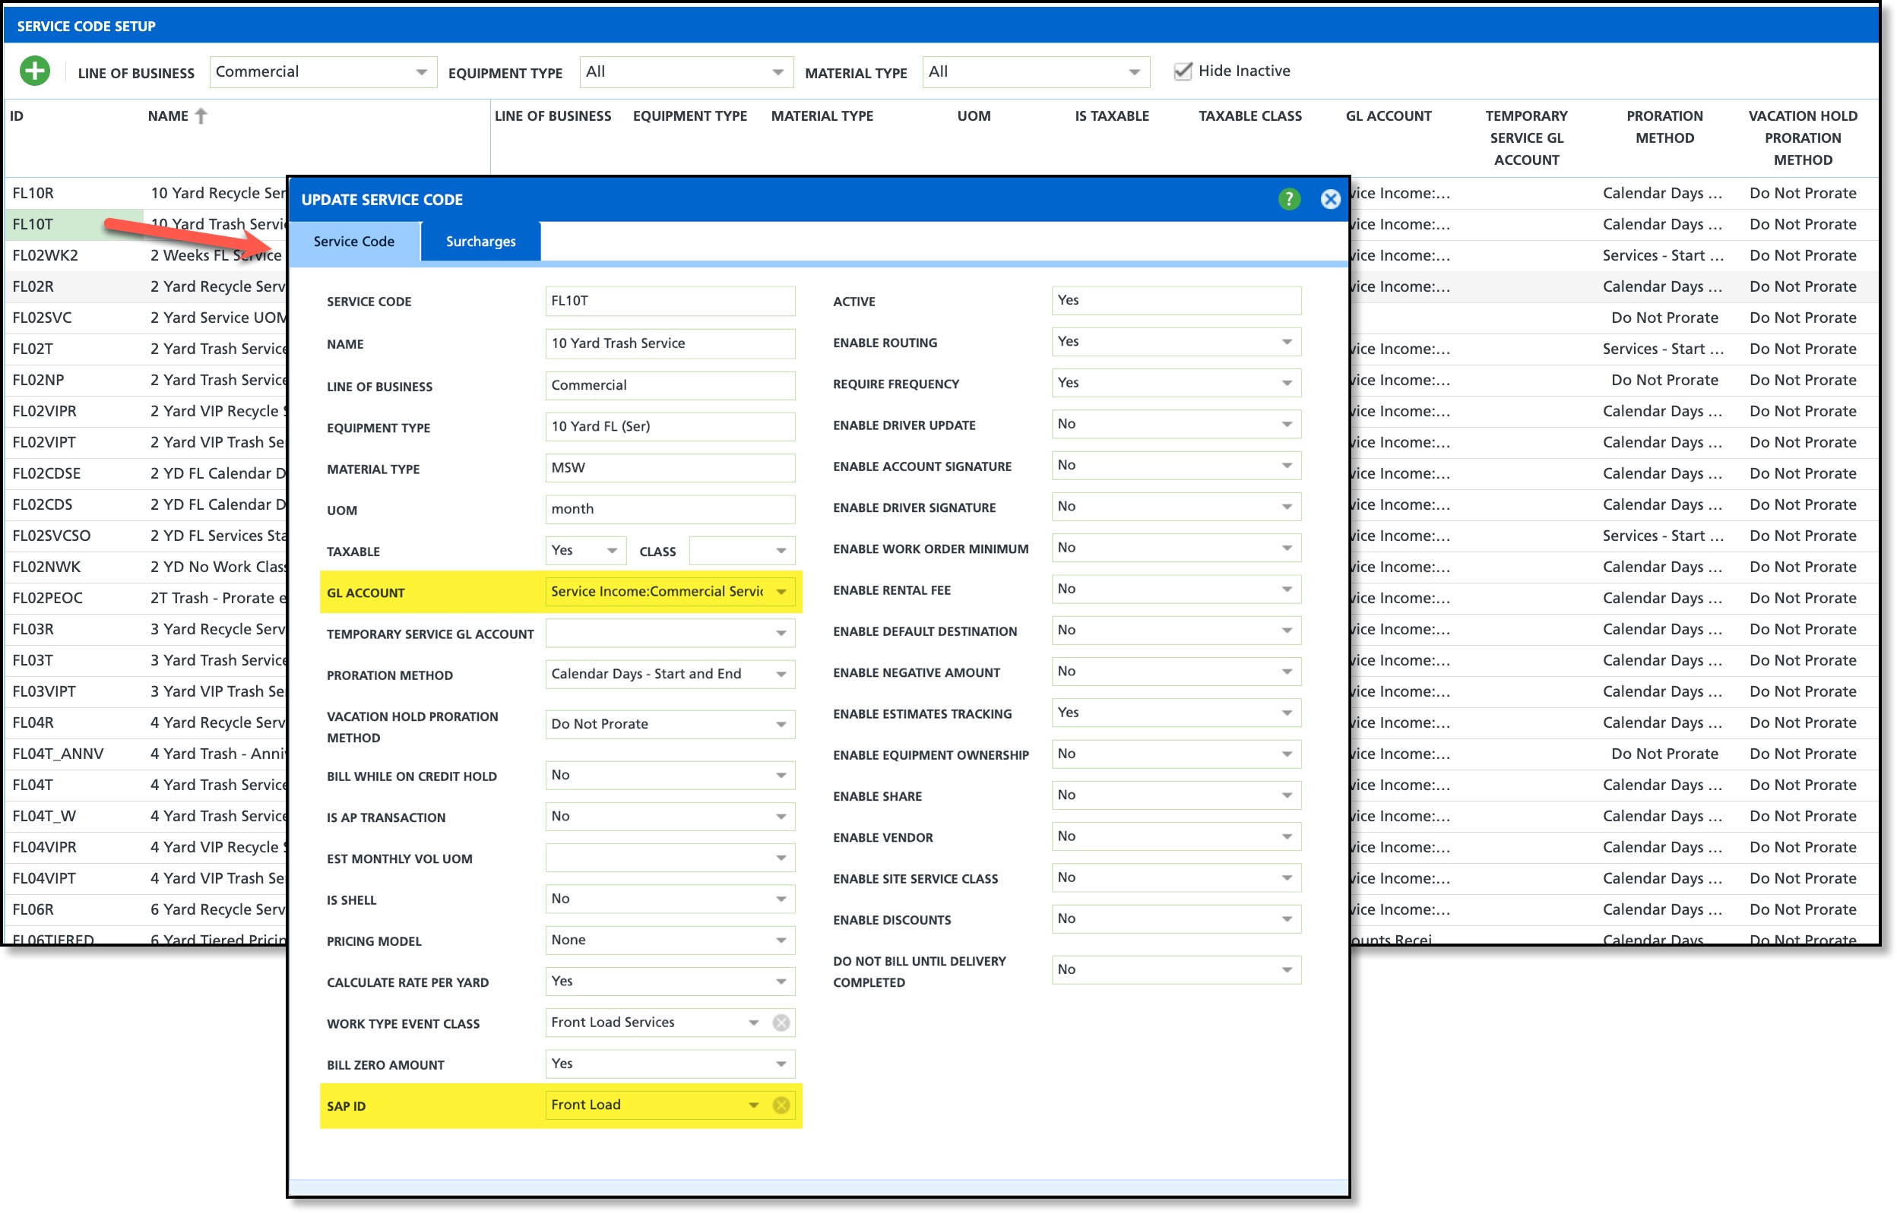Screen dimensions: 1897x1214
Task: Clear the Work Type Event Class value
Action: 781,1022
